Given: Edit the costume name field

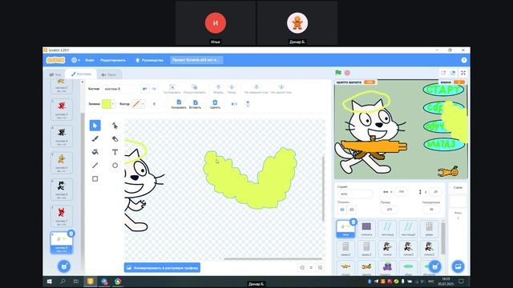Looking at the screenshot, I should 119,89.
